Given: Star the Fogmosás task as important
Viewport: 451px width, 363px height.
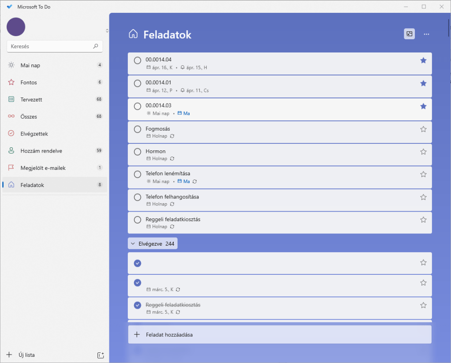Looking at the screenshot, I should [423, 129].
